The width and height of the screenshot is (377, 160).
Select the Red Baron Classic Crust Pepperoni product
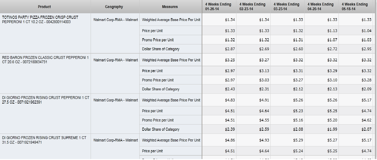click(45, 60)
